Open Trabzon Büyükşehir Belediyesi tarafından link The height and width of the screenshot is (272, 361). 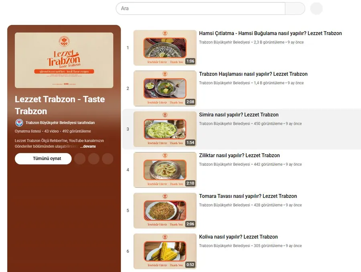(x=60, y=123)
